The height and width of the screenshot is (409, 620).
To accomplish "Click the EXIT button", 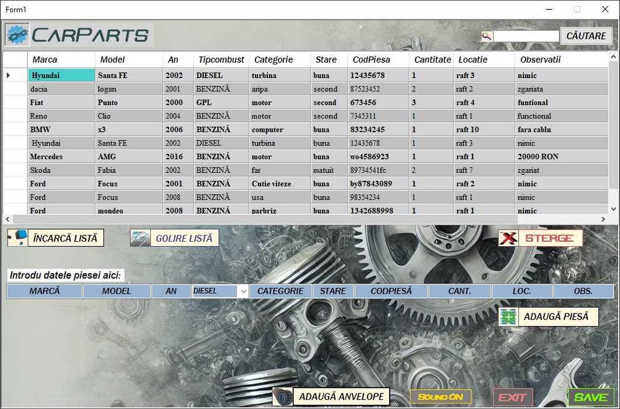I will click(513, 397).
